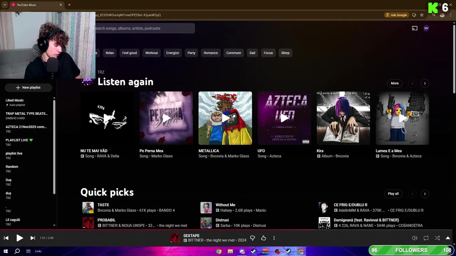Open Random playlist in sidebar
This screenshot has width=456, height=256.
click(x=27, y=169)
